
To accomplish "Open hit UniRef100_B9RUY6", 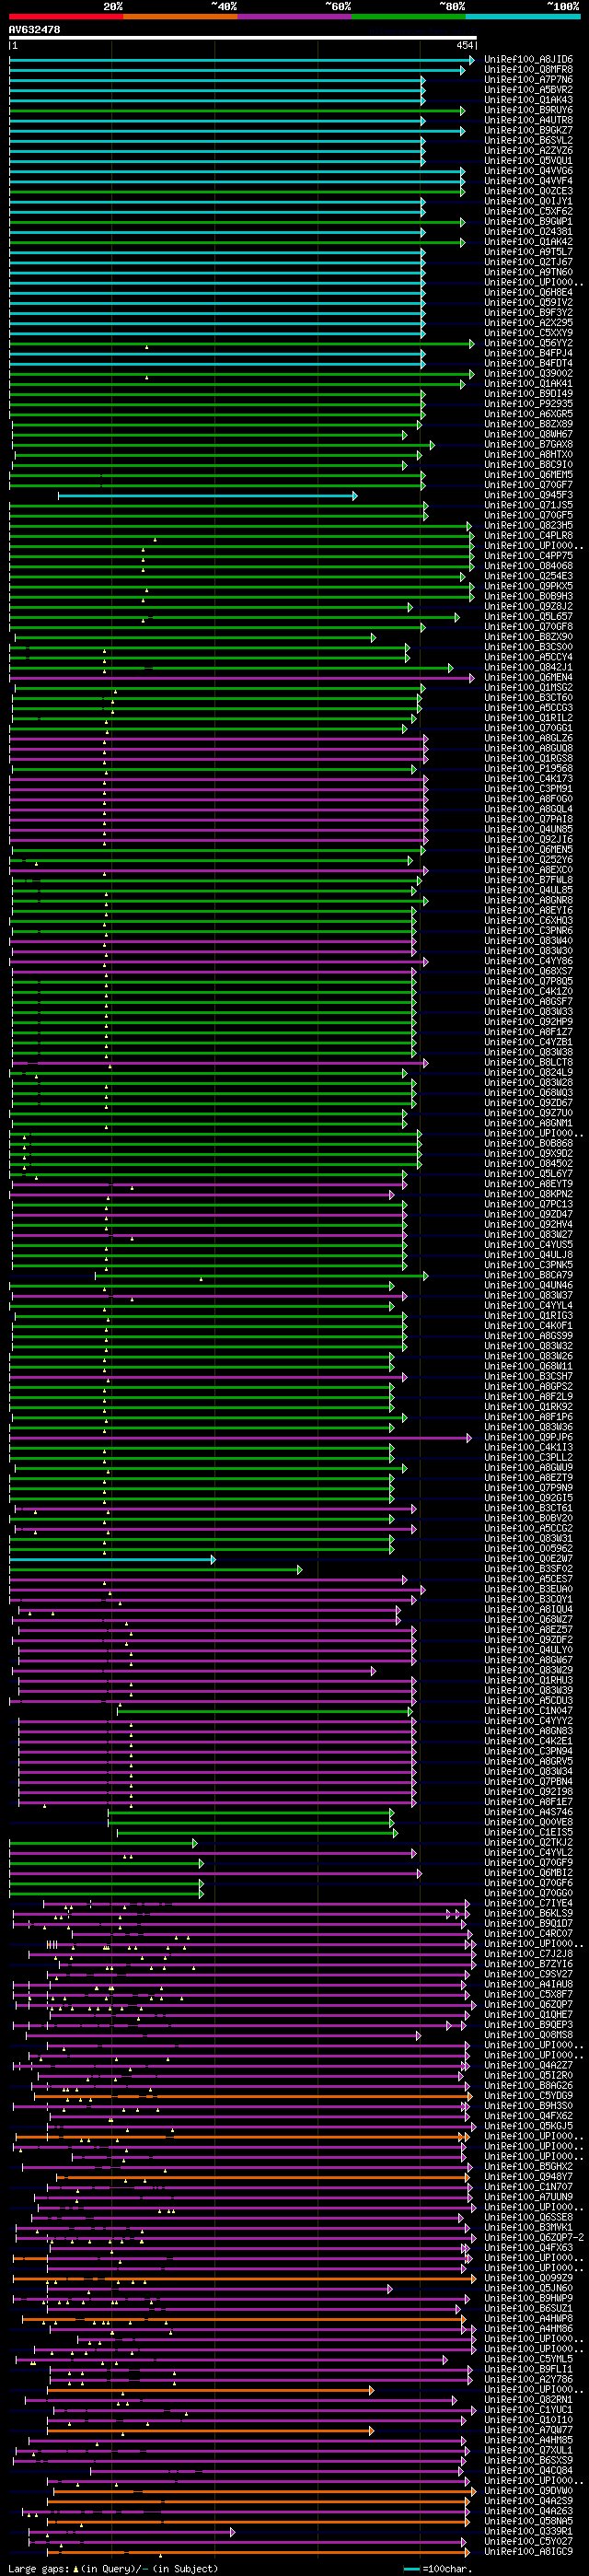I will tap(529, 110).
